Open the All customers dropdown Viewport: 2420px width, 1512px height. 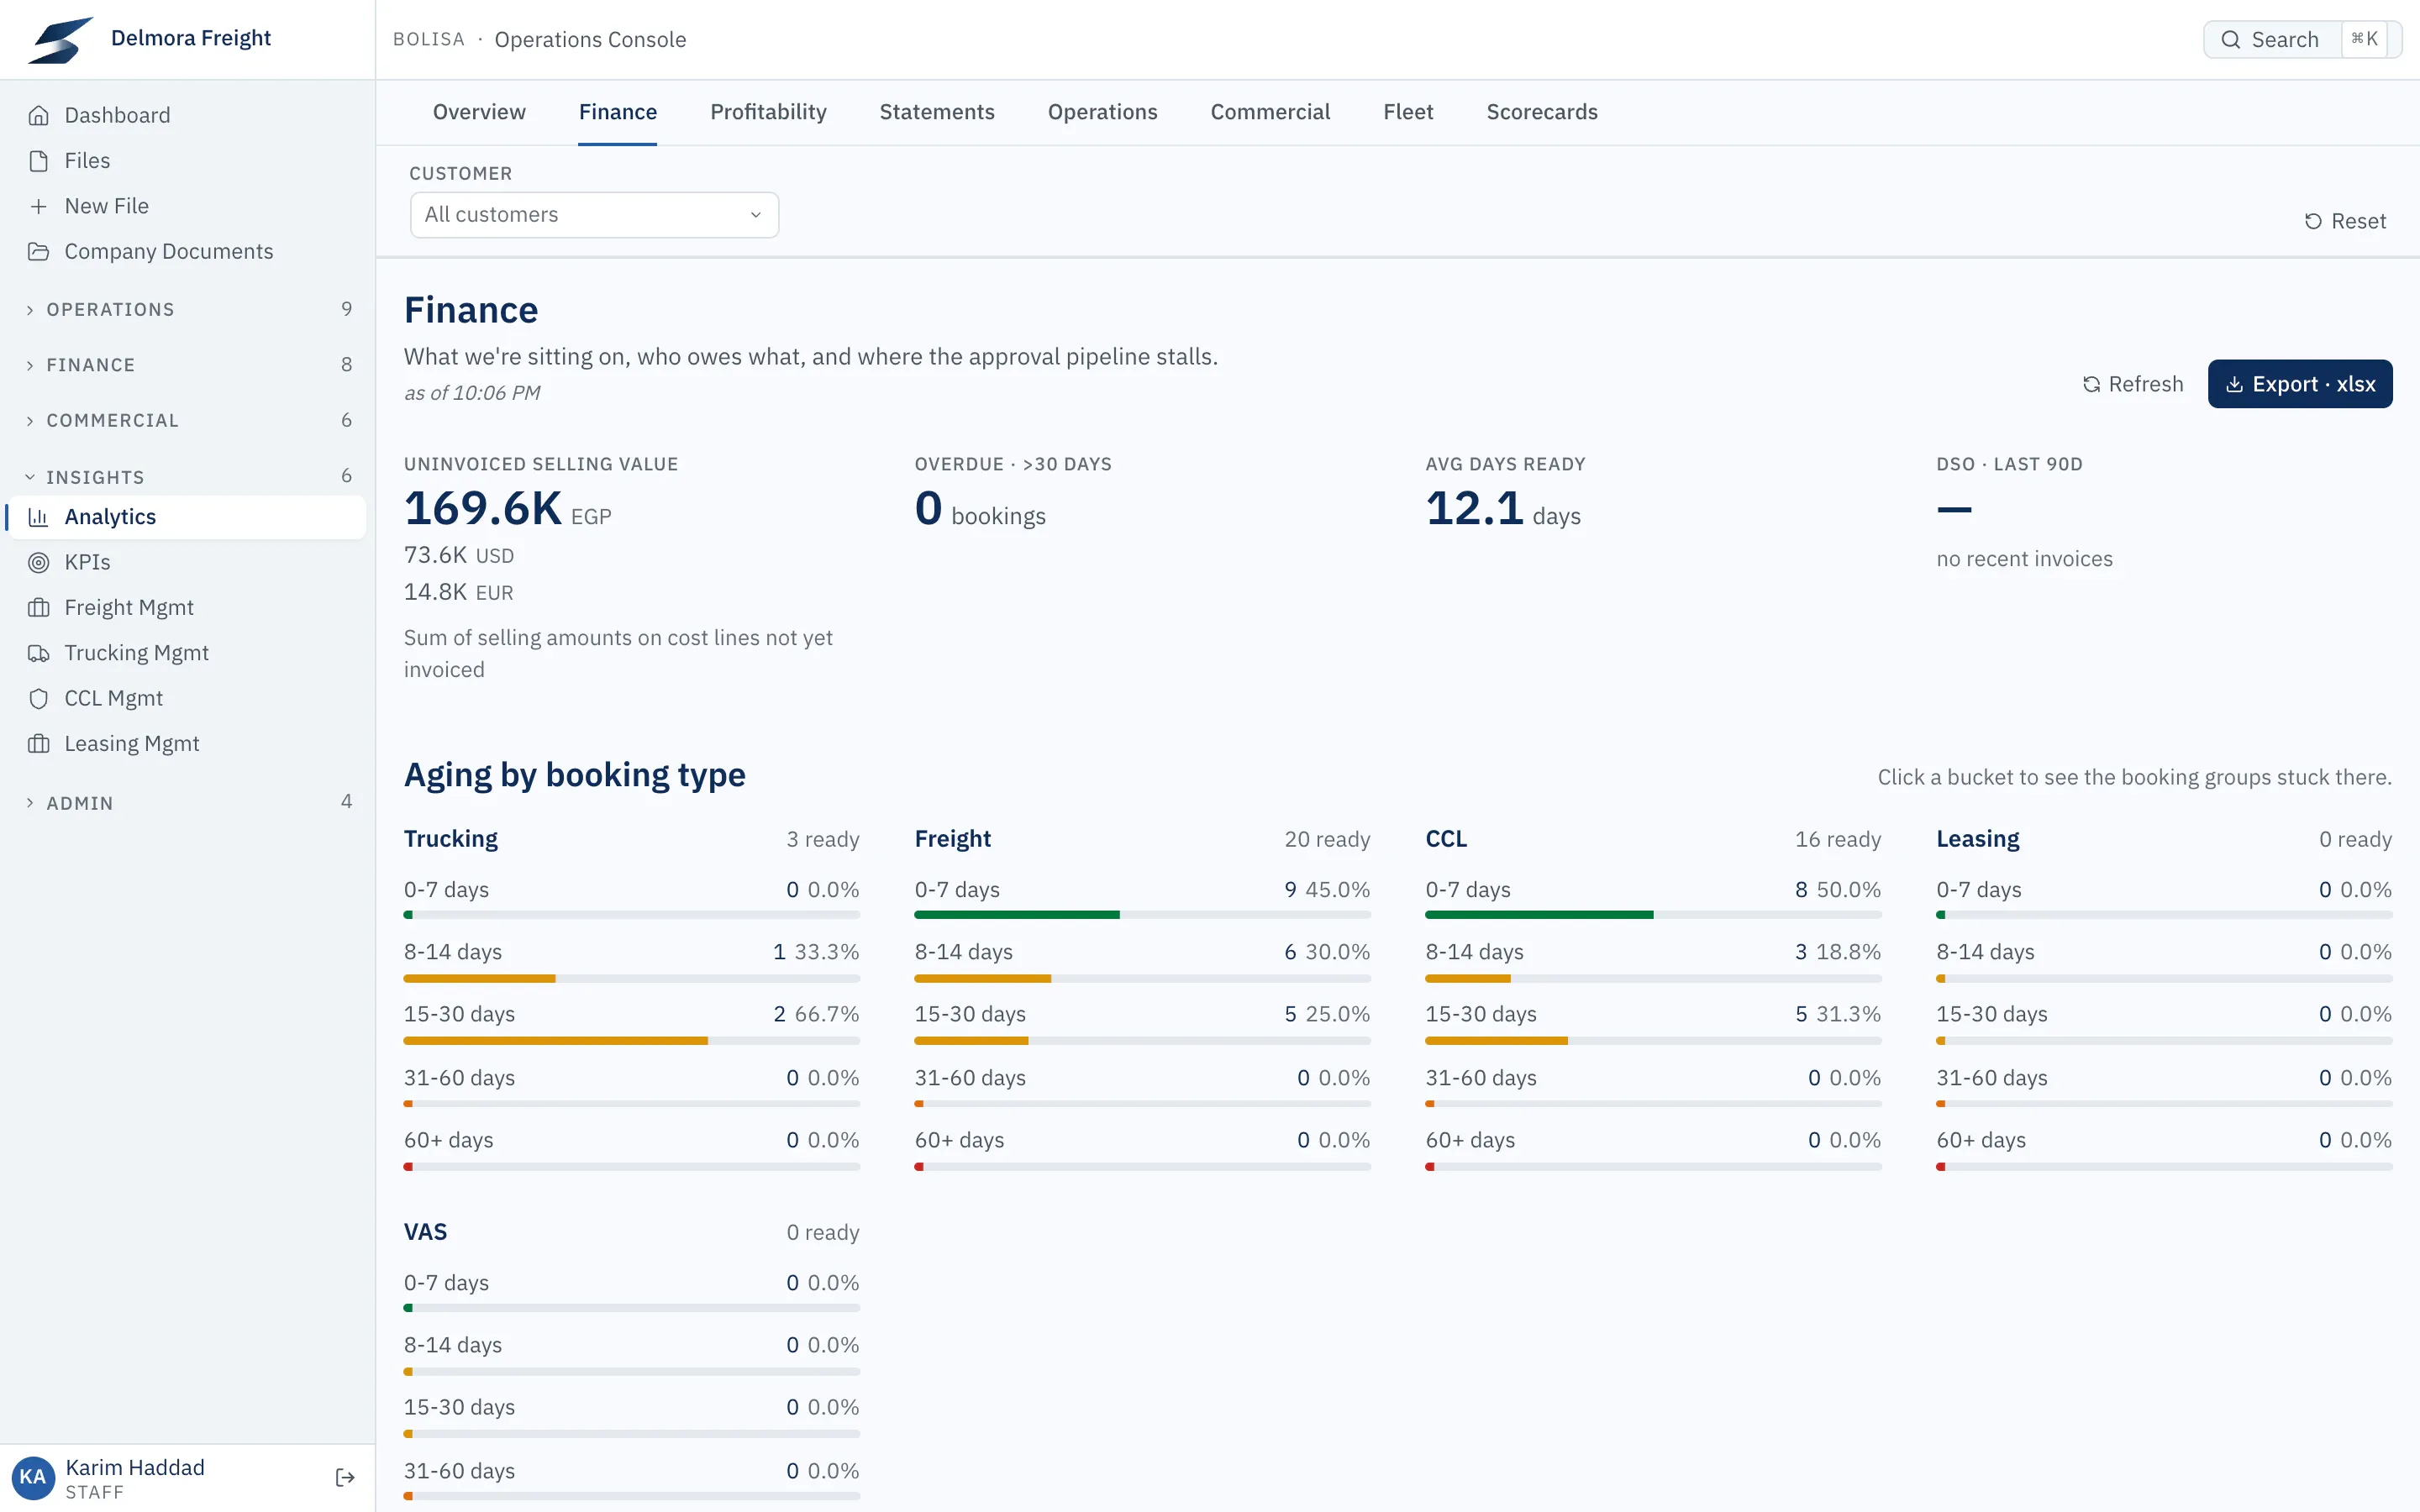click(x=594, y=215)
